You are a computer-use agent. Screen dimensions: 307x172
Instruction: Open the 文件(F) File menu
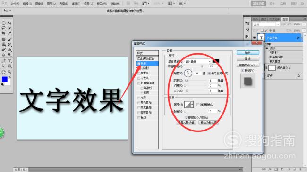[15, 4]
